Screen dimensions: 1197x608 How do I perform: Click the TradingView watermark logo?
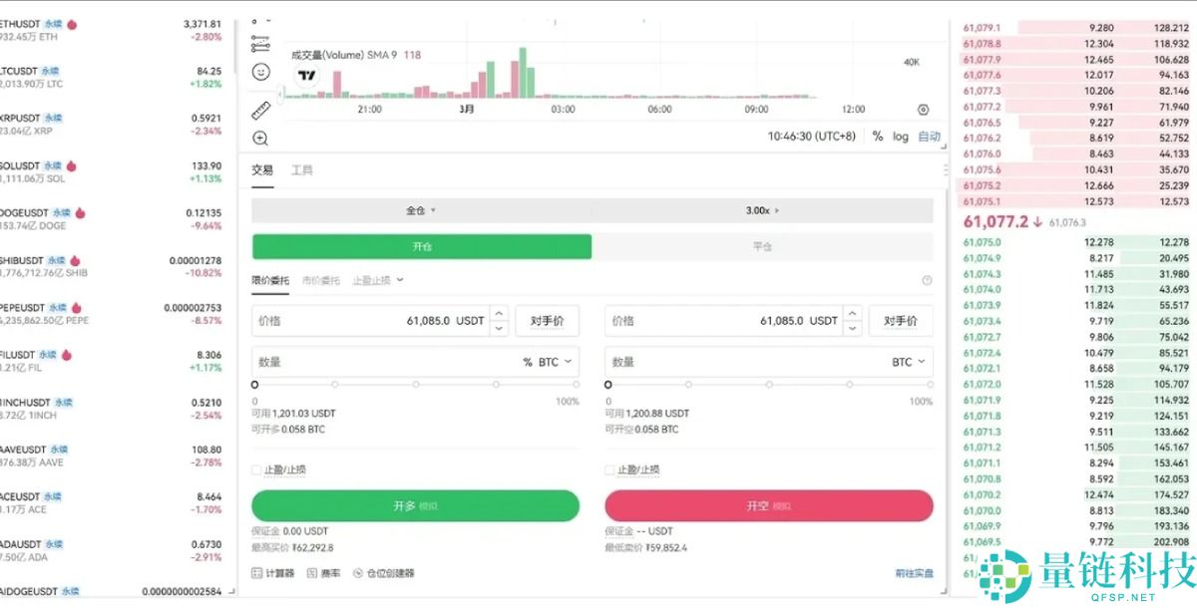tap(305, 76)
